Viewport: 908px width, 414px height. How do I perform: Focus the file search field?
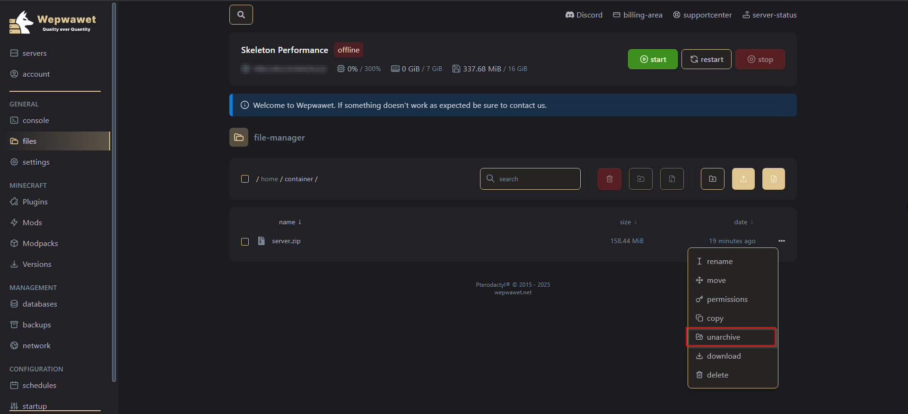(x=530, y=179)
